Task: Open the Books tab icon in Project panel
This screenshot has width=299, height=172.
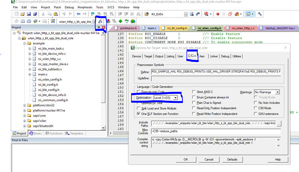Action: point(32,133)
